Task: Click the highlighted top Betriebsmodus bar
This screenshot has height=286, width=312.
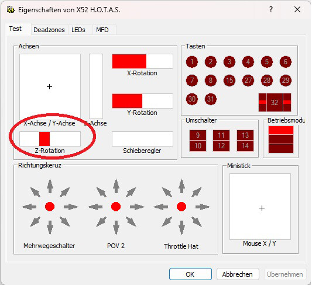Action: [281, 130]
